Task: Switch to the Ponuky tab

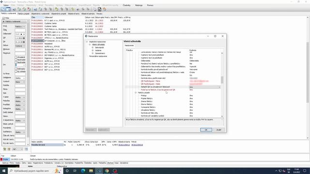Action: [x=99, y=14]
